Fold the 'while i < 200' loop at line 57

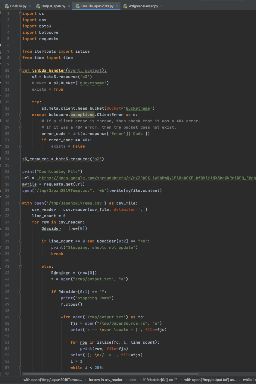point(20,368)
